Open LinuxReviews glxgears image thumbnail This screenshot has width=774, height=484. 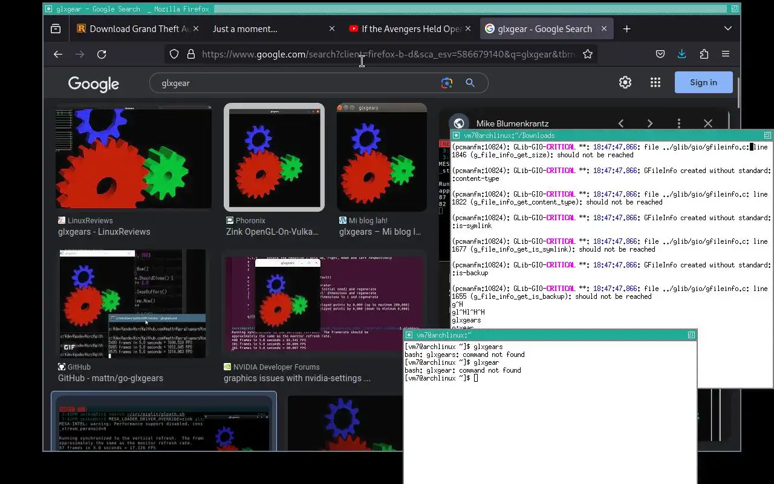pos(134,157)
